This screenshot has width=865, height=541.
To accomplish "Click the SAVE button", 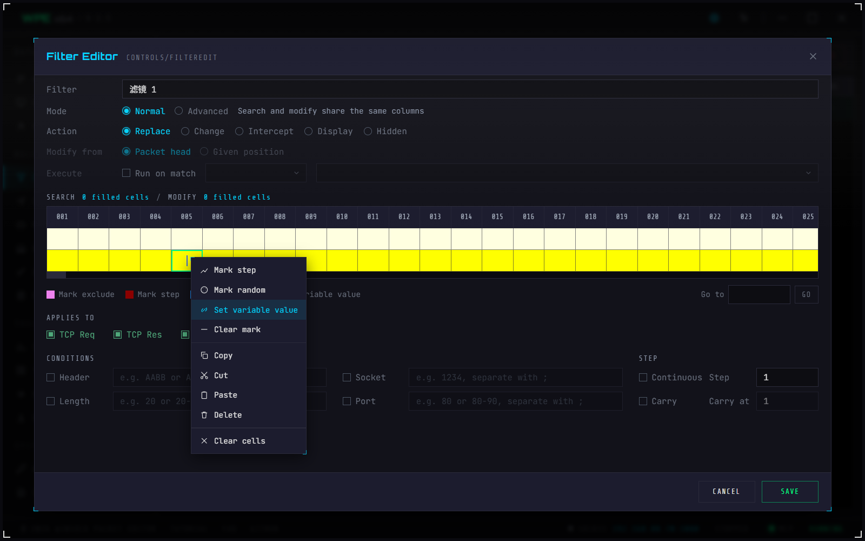I will (x=790, y=492).
